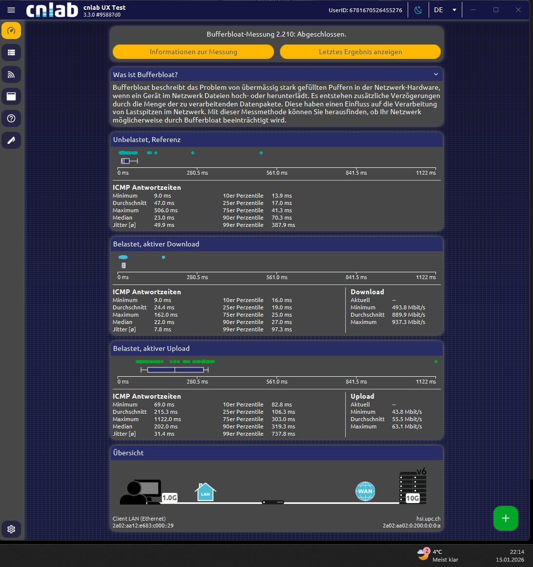533x567 pixels.
Task: Click the cnlab logo
Action: point(52,10)
